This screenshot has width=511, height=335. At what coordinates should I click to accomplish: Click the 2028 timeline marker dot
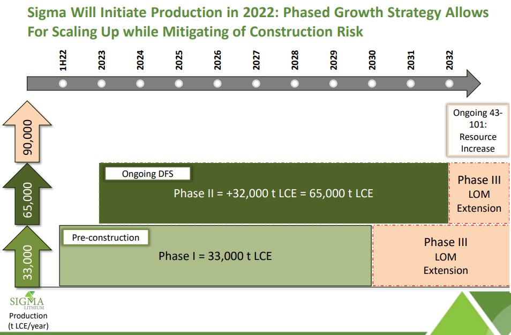[295, 84]
